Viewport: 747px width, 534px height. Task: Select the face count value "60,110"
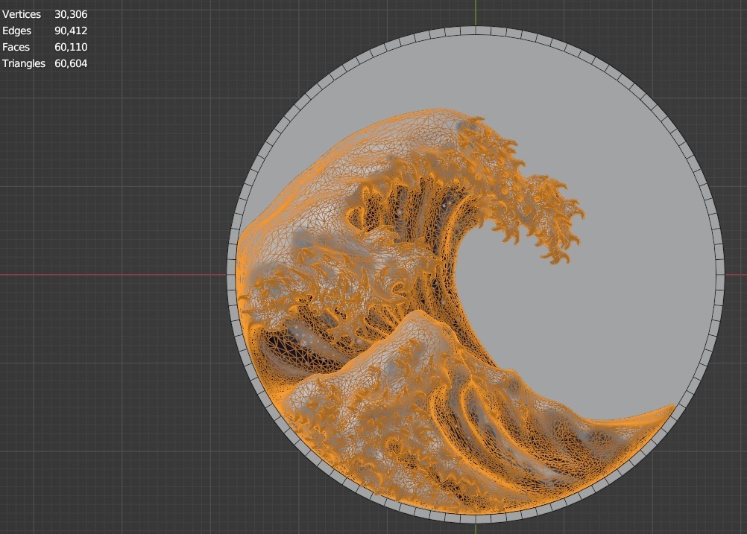click(x=71, y=47)
